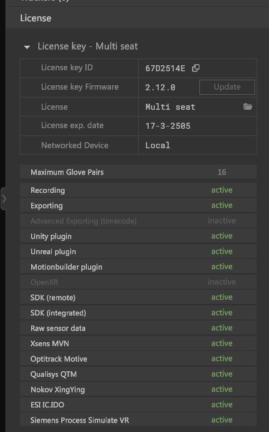This screenshot has height=432, width=269.
Task: Copy the License key ID
Action: click(x=195, y=68)
